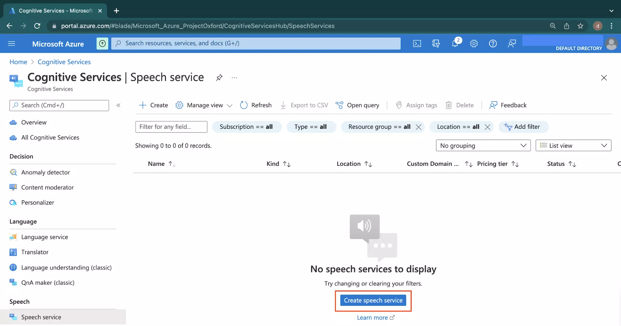This screenshot has width=621, height=326.
Task: Go to Cognitive Services breadcrumb
Action: tap(64, 62)
